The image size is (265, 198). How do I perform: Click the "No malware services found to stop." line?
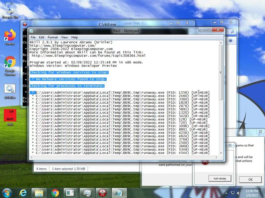pyautogui.click(x=68, y=79)
